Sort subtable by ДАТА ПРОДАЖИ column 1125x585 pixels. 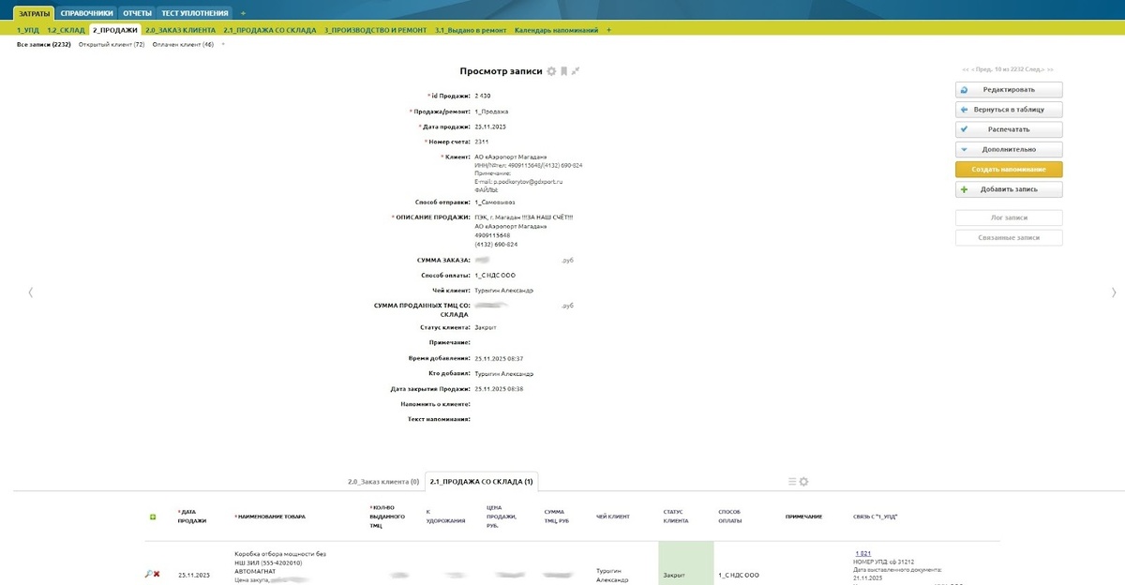(192, 517)
